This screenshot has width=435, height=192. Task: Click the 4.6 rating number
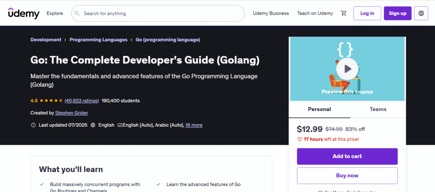tap(34, 101)
